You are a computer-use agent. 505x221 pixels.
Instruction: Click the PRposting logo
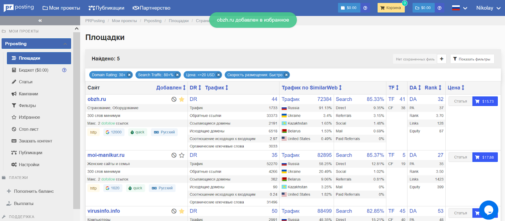point(19,8)
